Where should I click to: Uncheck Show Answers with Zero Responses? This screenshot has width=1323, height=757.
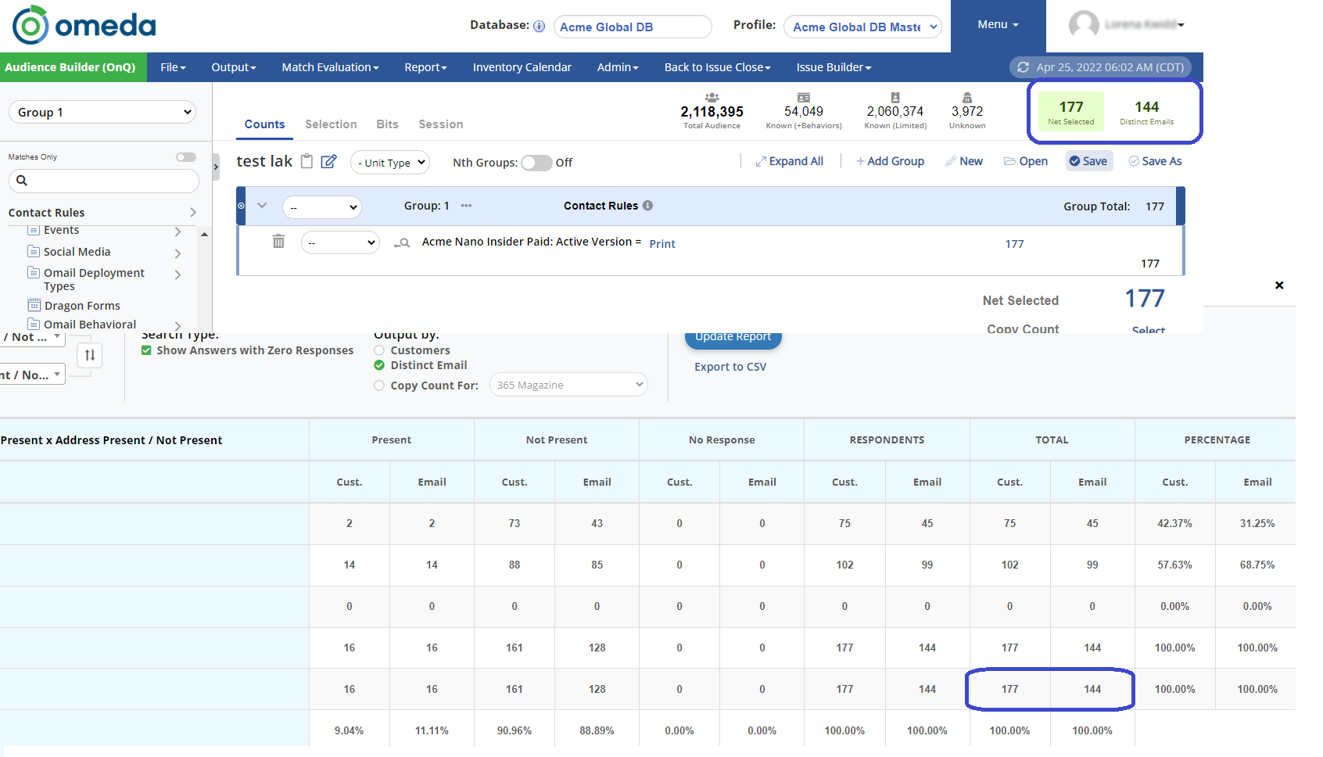coord(146,350)
